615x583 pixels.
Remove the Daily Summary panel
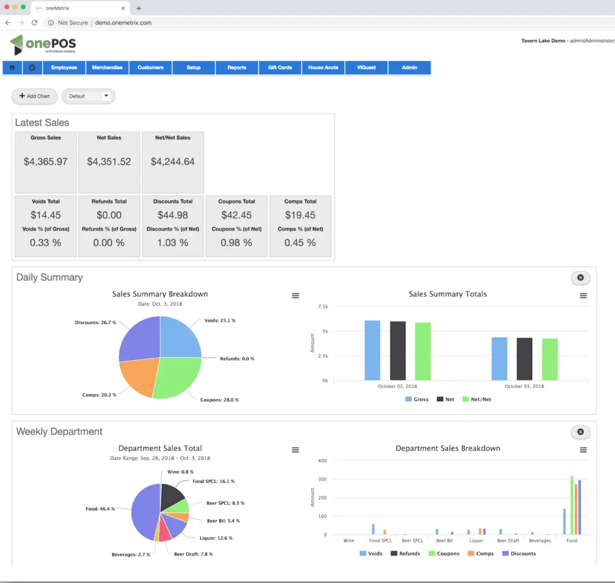click(581, 277)
